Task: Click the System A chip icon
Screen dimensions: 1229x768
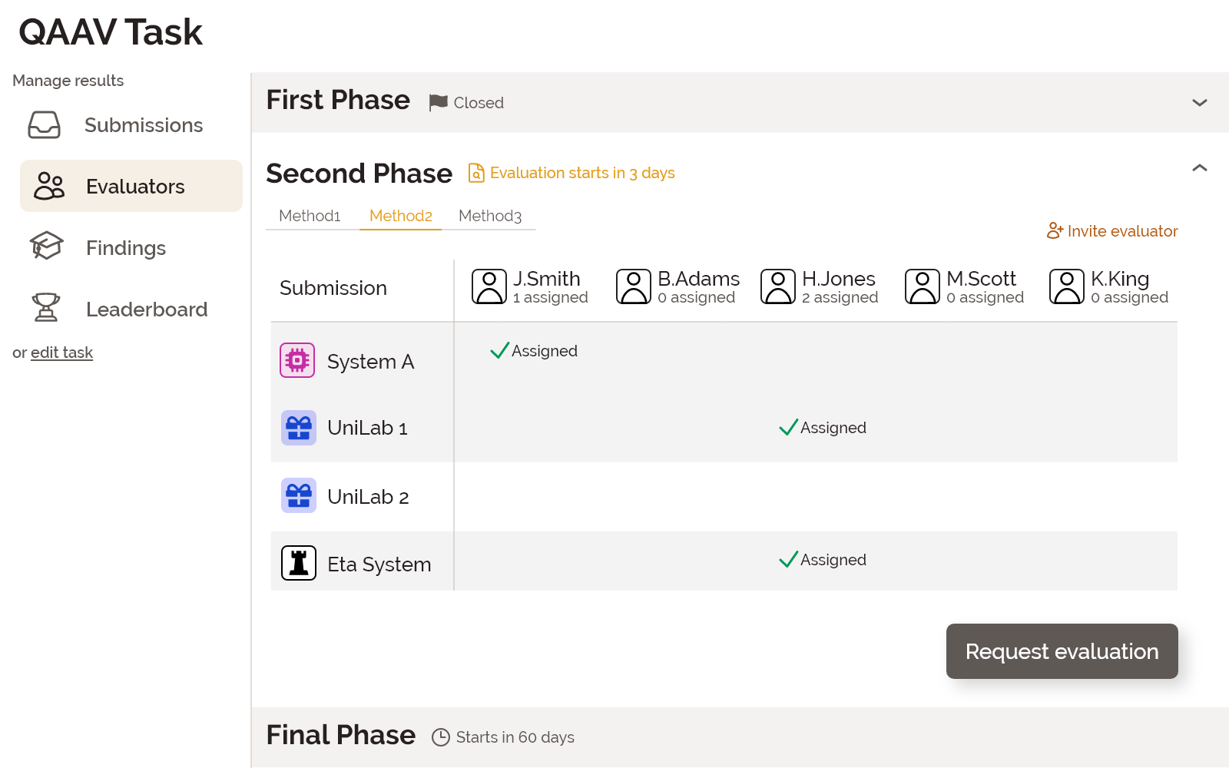Action: [x=297, y=360]
